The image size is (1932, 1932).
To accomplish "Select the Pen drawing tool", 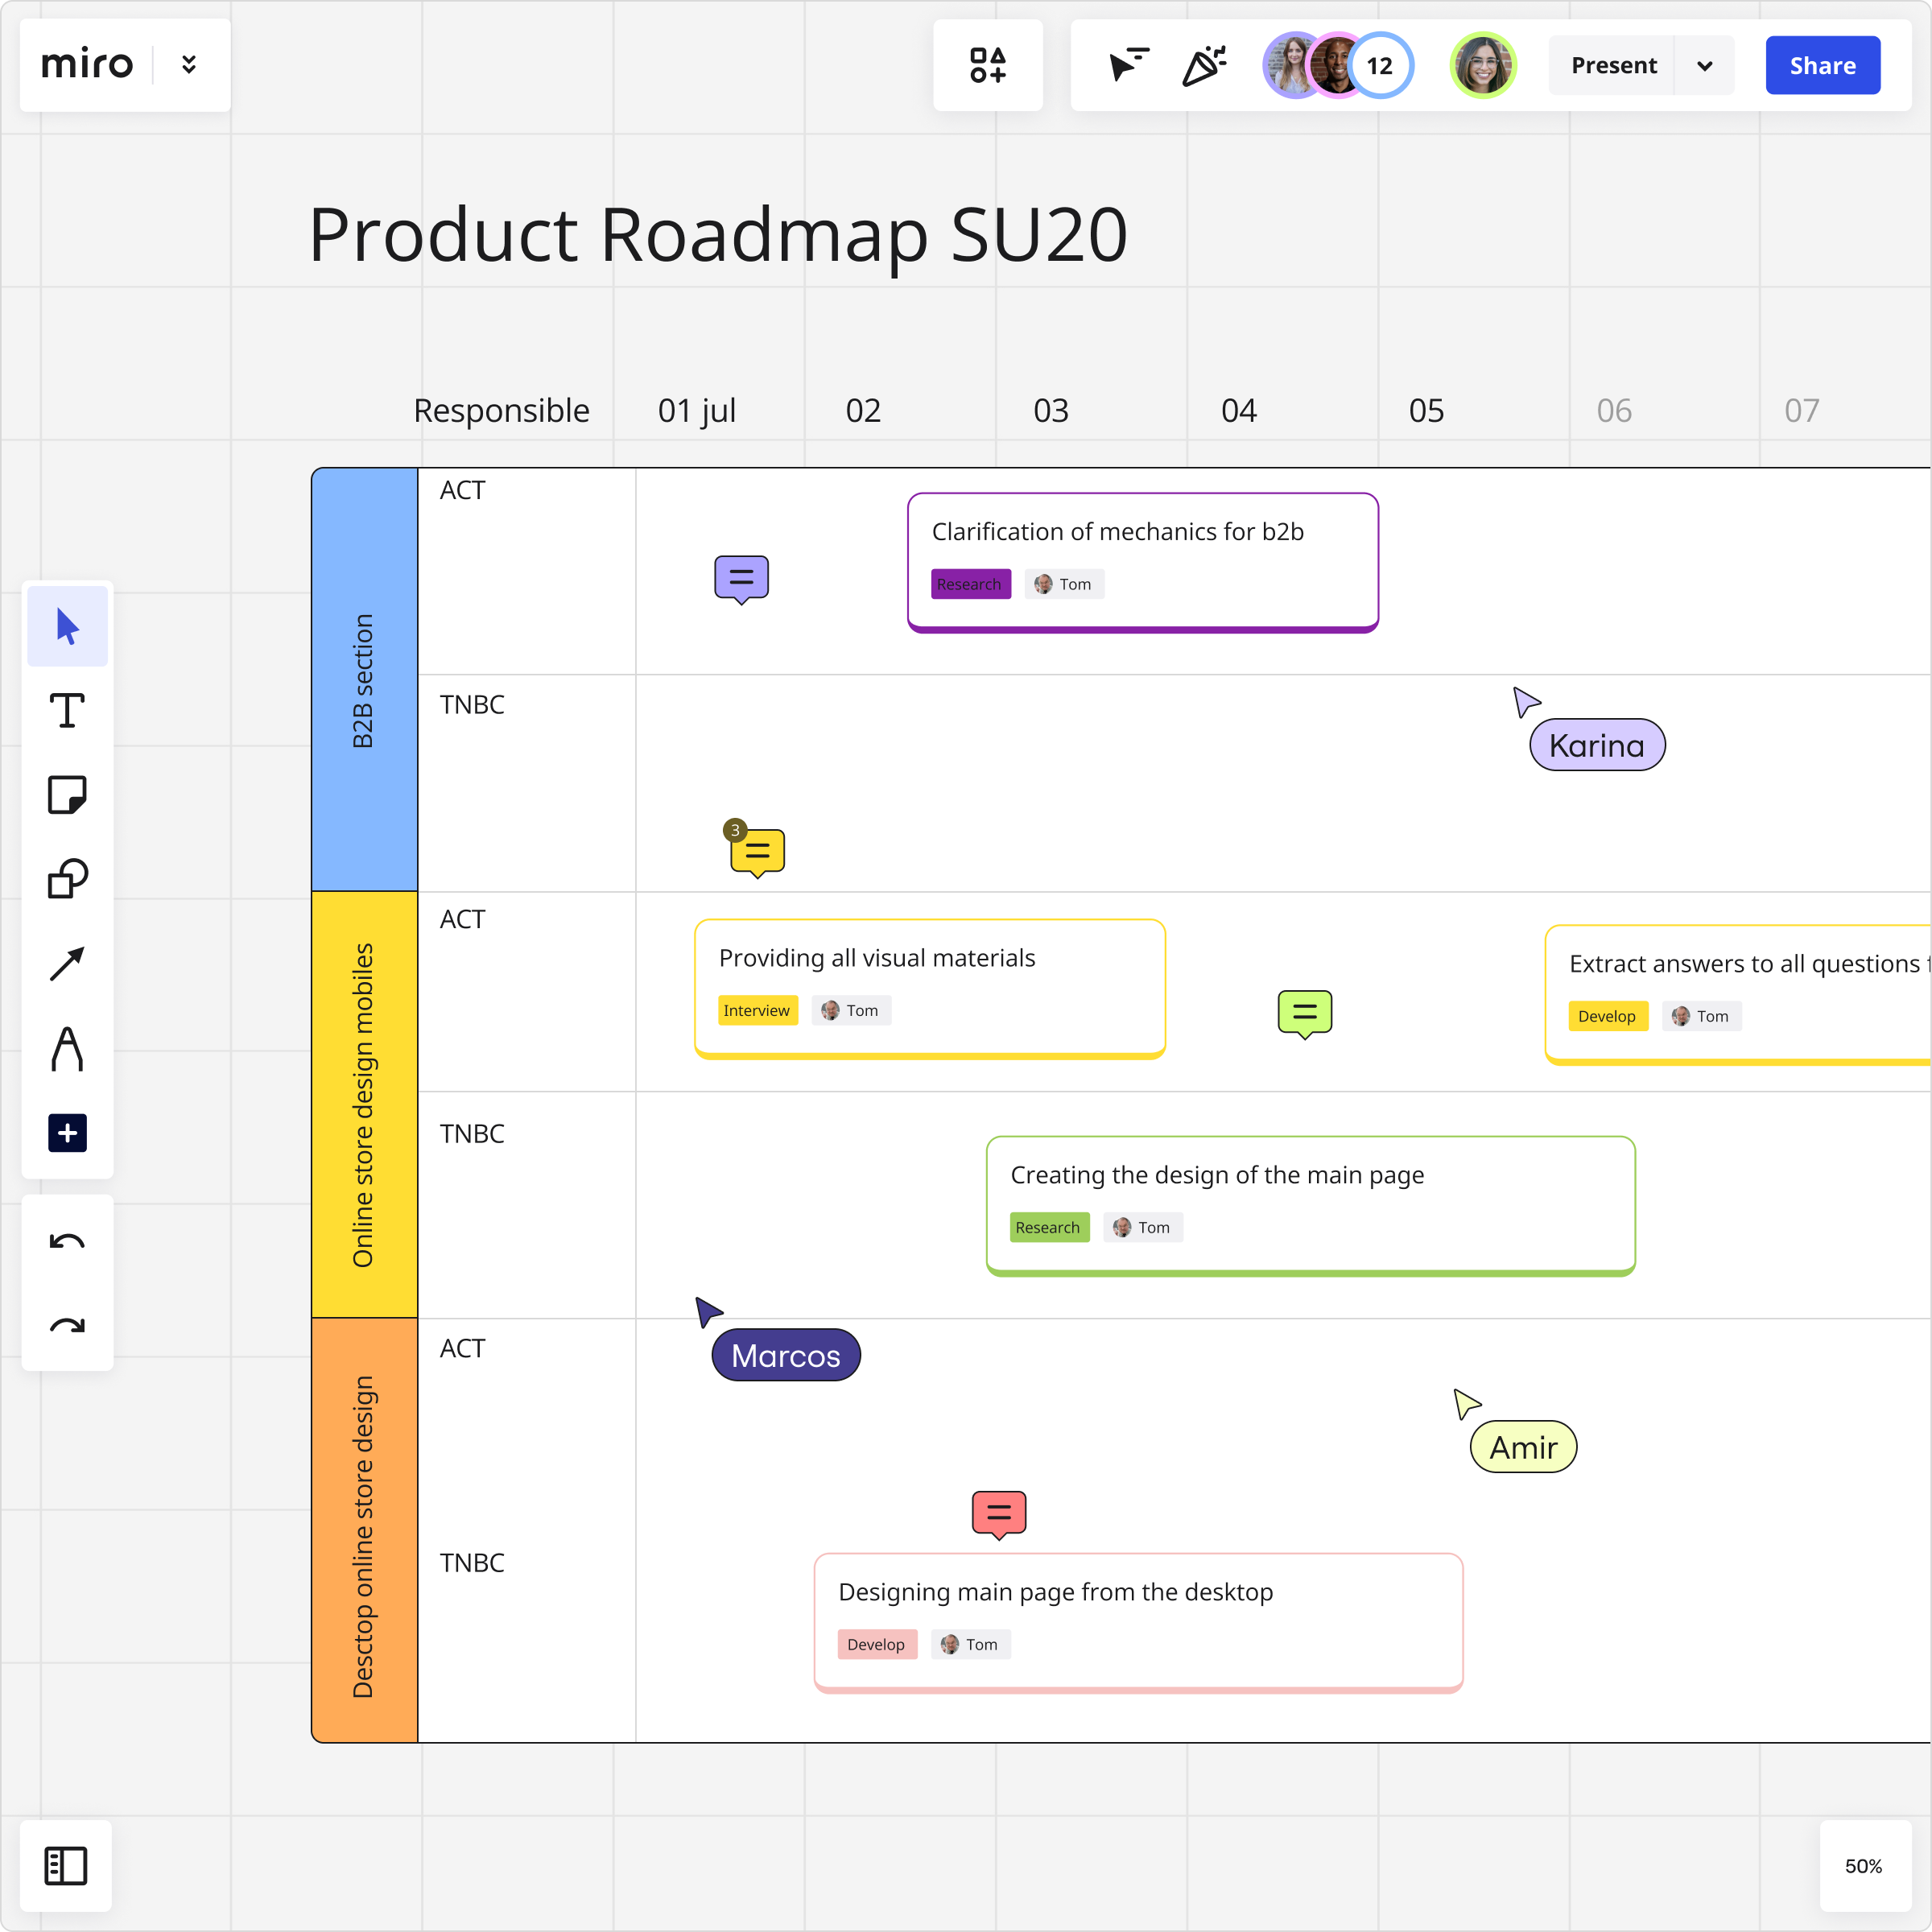I will click(x=67, y=1049).
